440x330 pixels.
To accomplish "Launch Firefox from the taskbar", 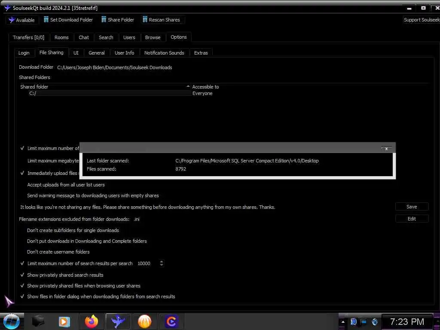I will pos(92,321).
